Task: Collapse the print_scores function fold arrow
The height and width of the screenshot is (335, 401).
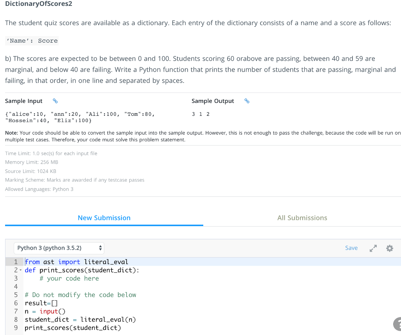Action: 20,270
